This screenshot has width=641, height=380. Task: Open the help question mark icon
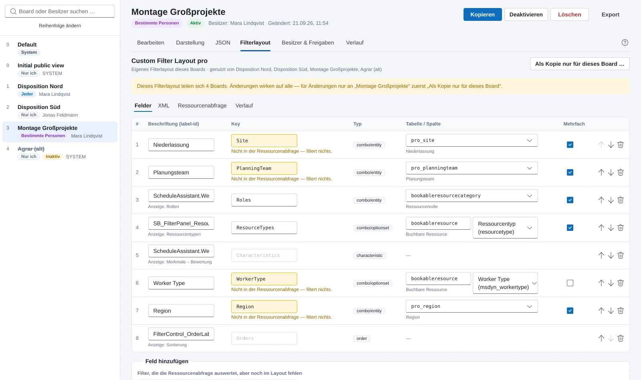tap(625, 42)
